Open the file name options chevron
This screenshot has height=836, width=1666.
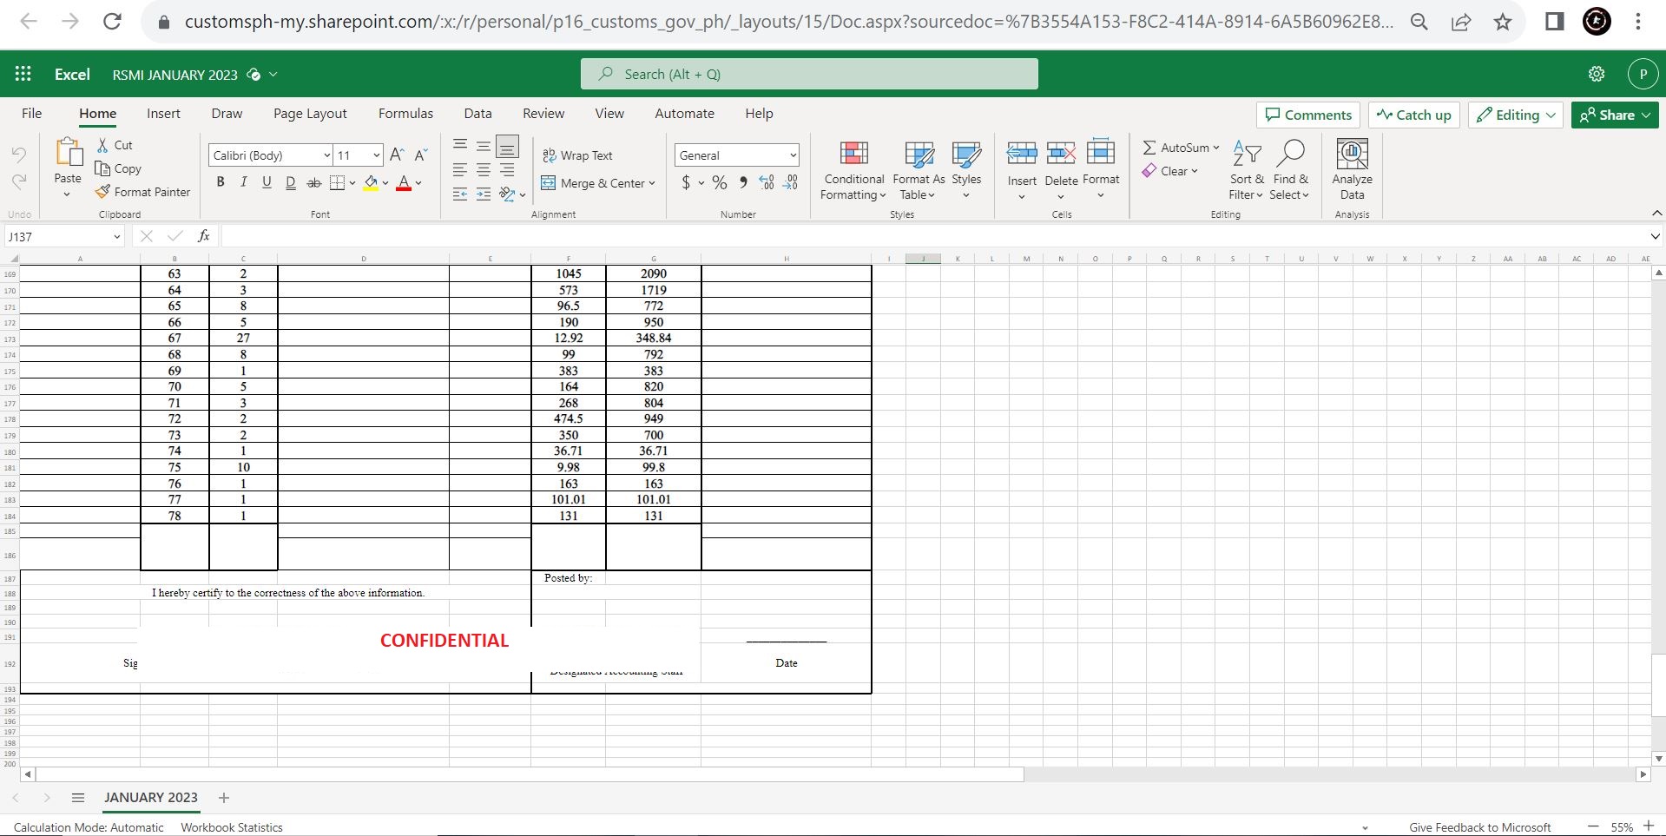pos(273,75)
